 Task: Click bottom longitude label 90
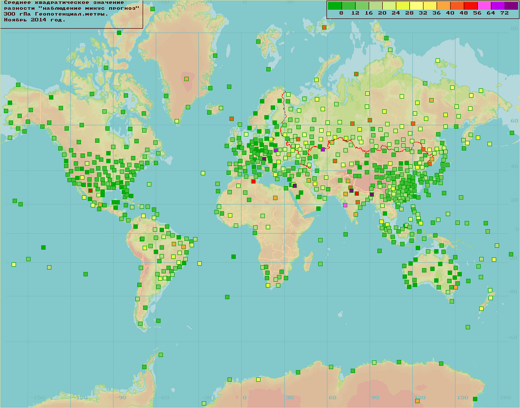point(375,398)
